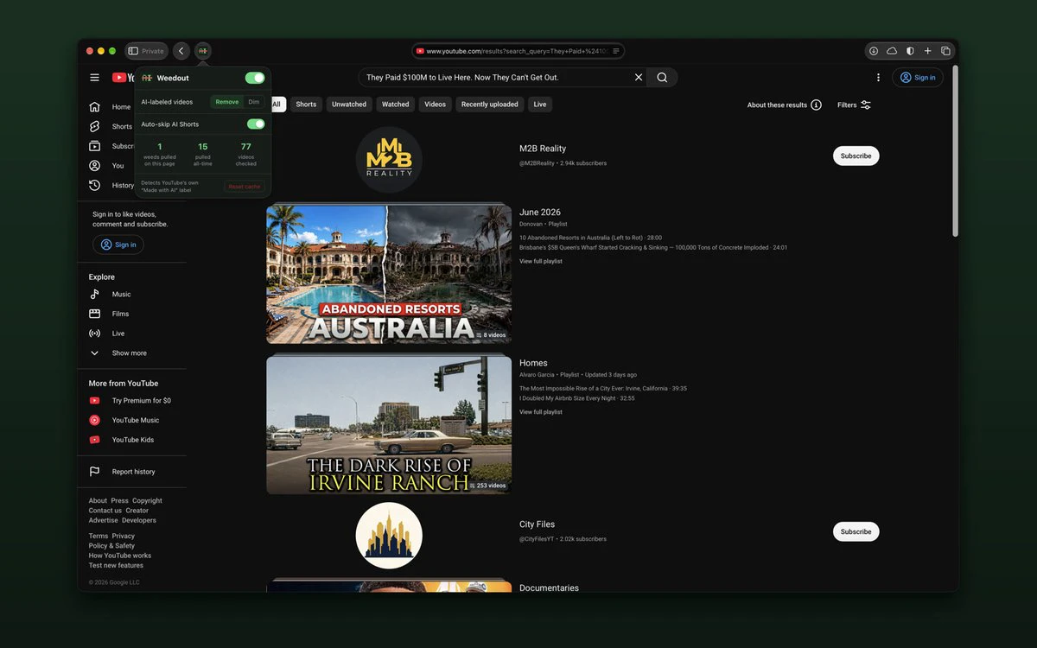Select the Live filter chip

[540, 105]
